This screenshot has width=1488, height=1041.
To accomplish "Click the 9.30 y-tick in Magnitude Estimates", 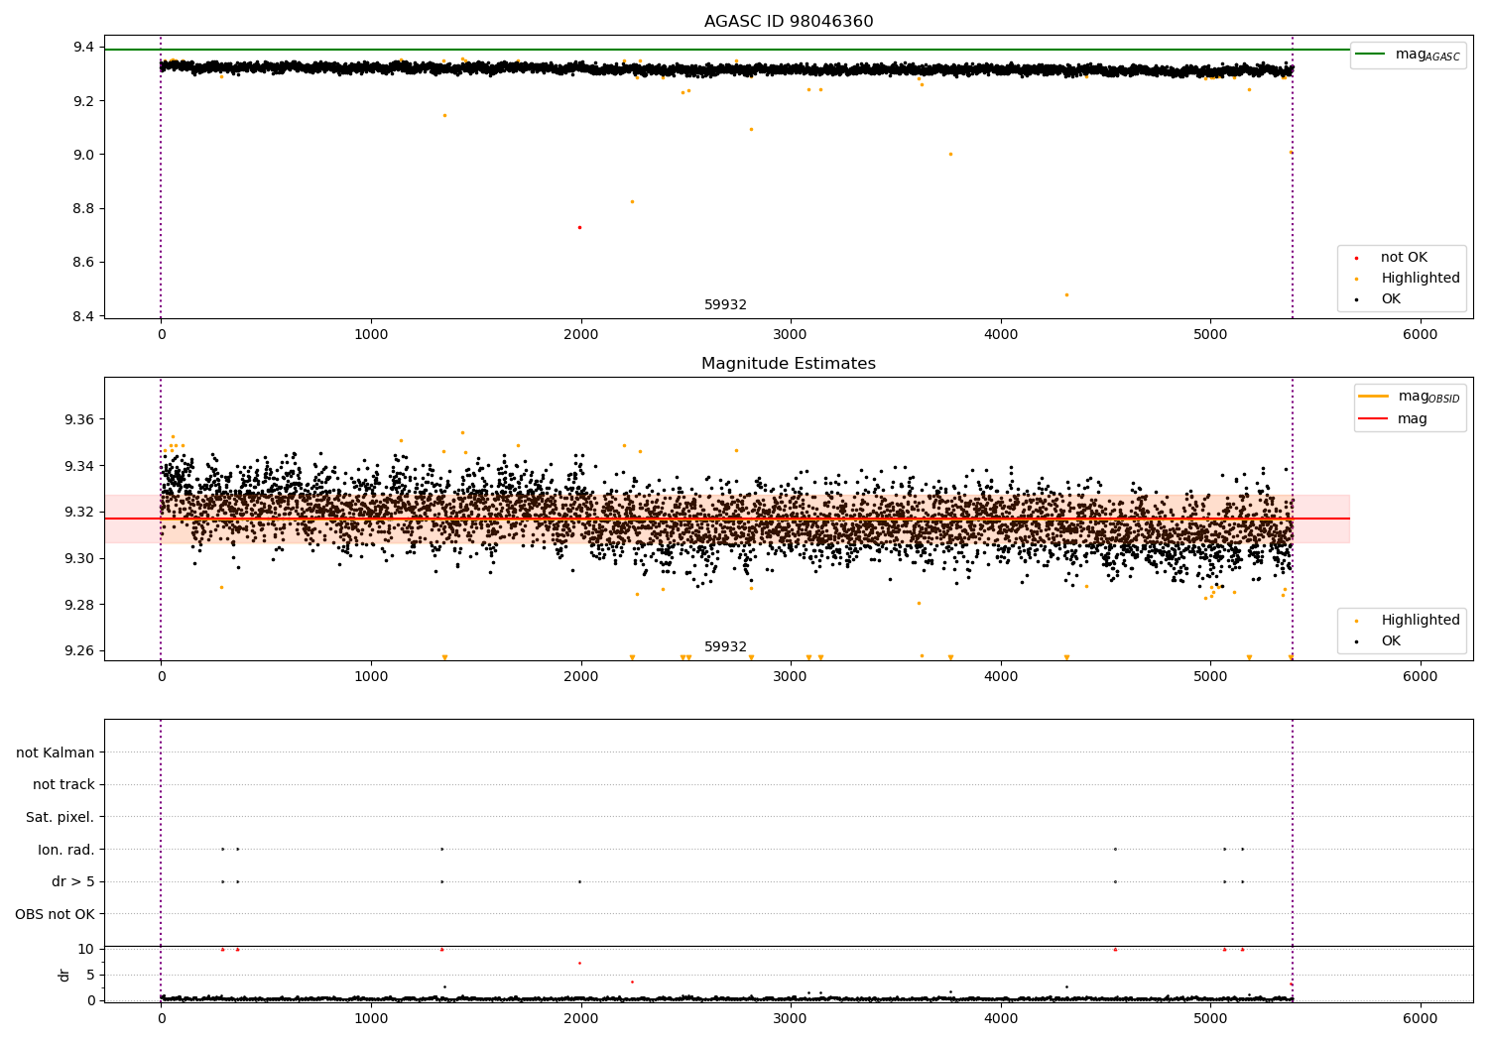I will (80, 559).
